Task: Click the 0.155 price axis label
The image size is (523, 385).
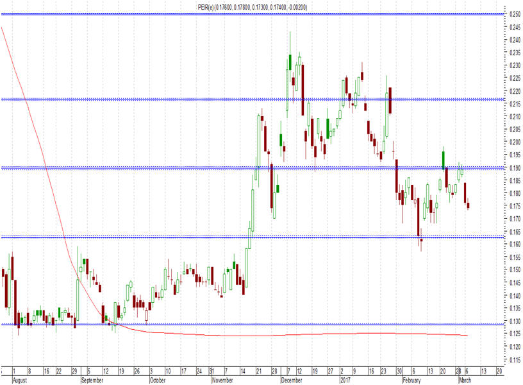Action: click(x=515, y=257)
